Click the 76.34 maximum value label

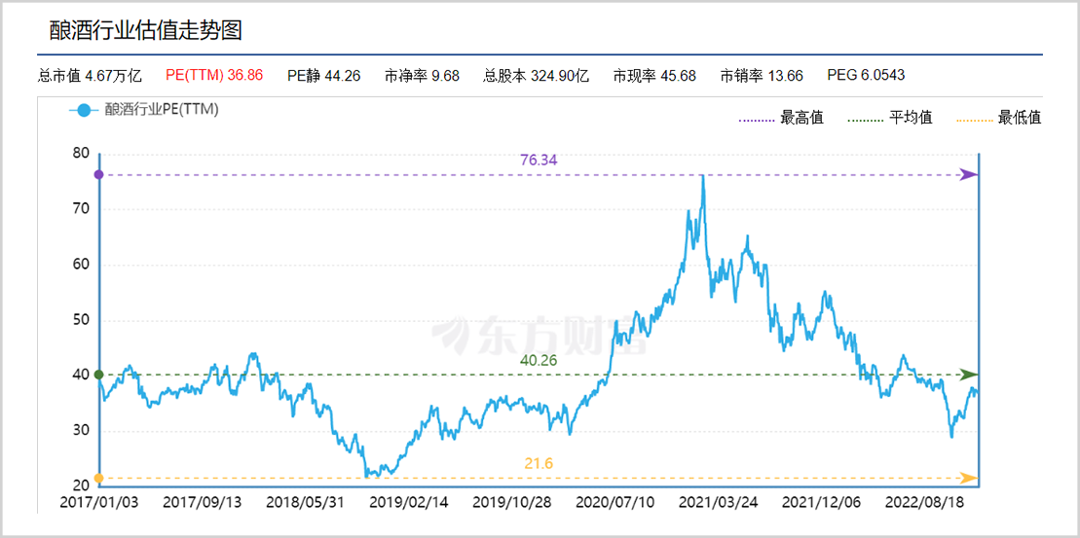pos(539,160)
